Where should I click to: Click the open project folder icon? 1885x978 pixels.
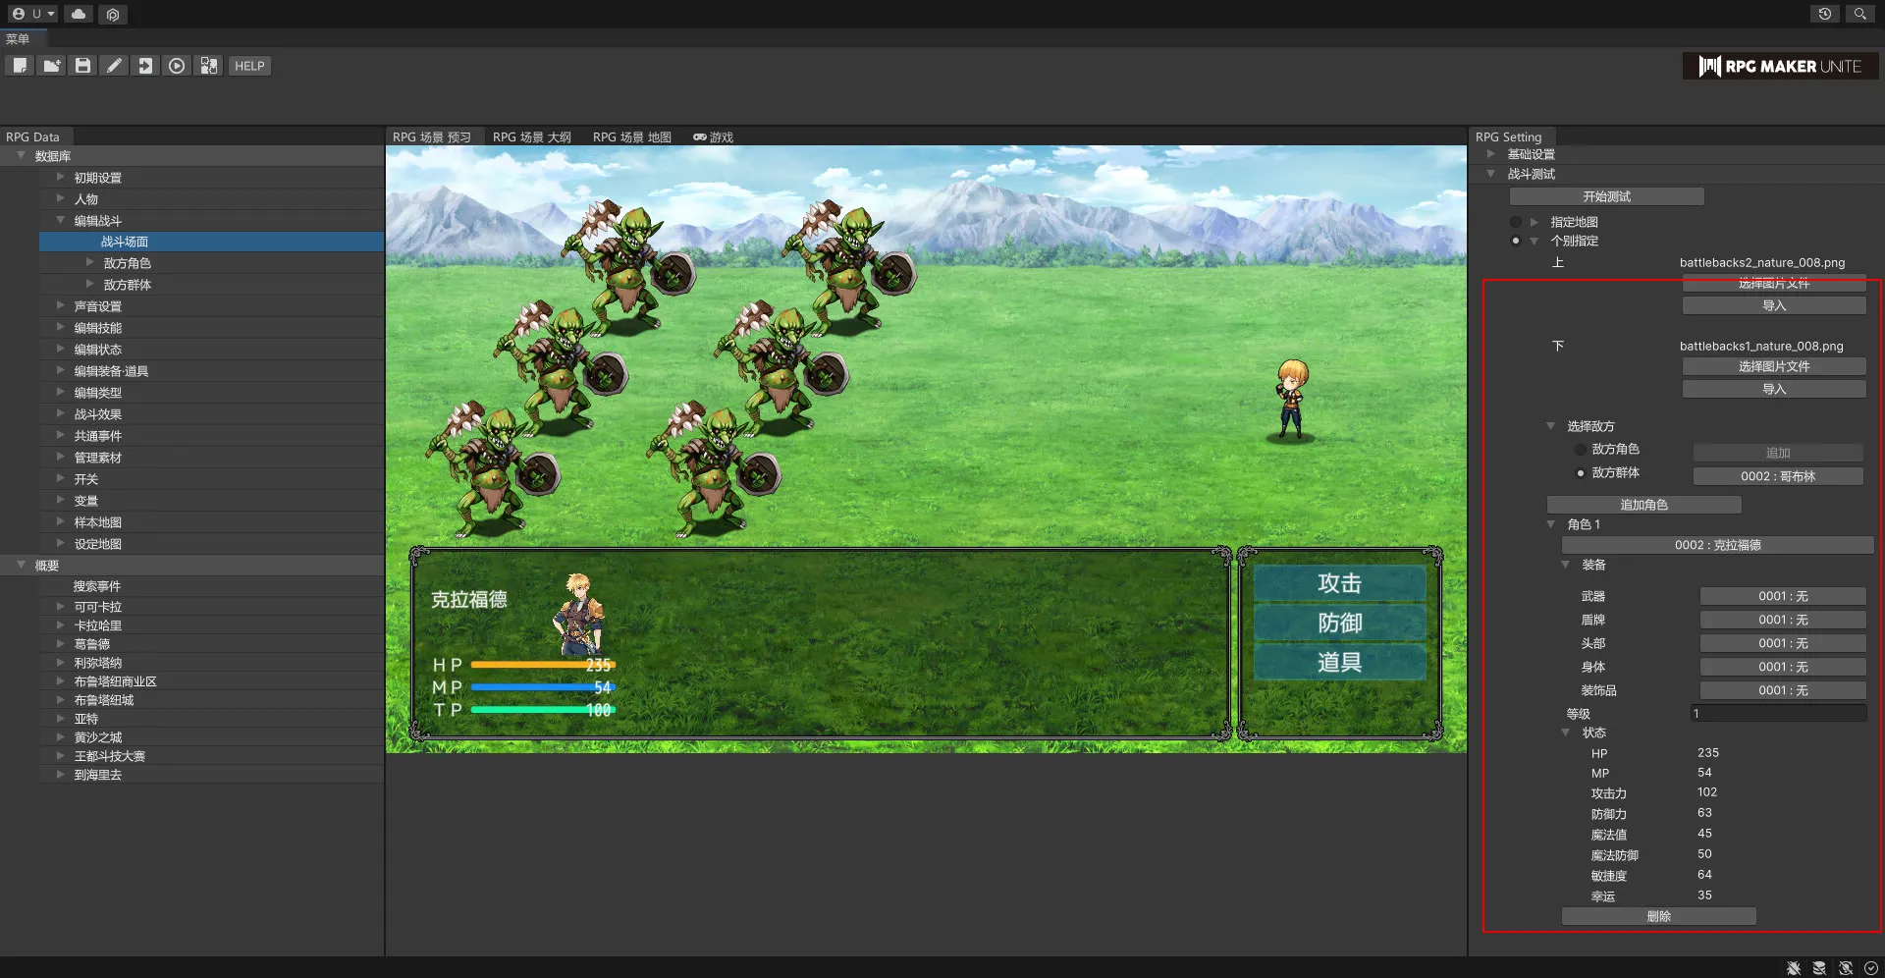pyautogui.click(x=51, y=66)
